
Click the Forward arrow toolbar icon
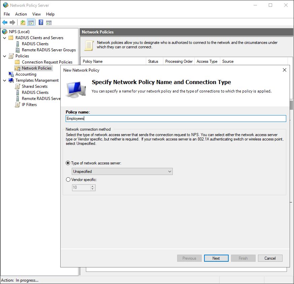click(x=12, y=23)
